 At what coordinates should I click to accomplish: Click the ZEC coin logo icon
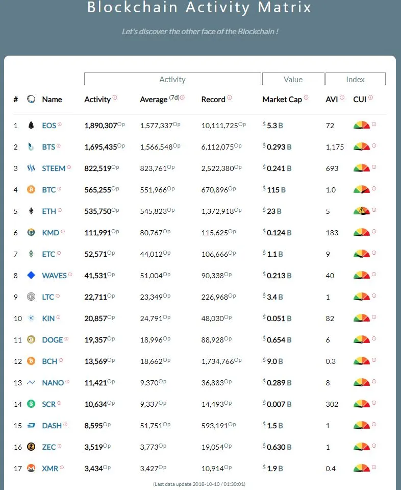pyautogui.click(x=31, y=447)
